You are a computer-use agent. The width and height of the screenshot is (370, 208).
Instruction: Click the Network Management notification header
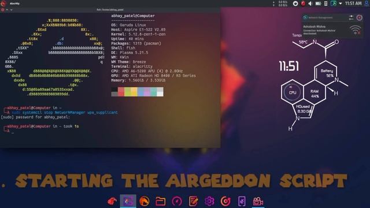tap(320, 17)
